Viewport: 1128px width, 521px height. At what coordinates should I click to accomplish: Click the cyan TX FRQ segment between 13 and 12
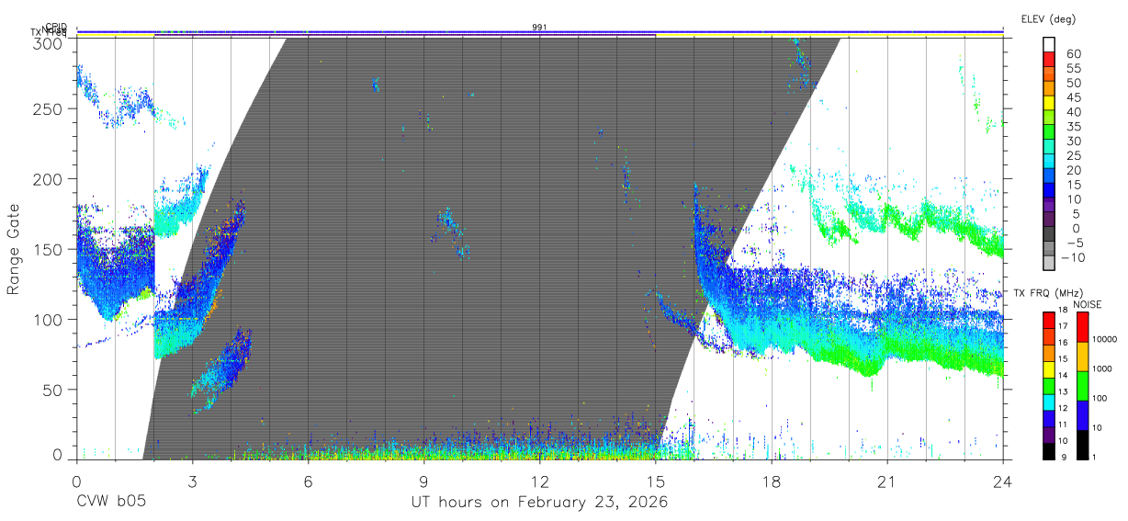[x=1048, y=402]
